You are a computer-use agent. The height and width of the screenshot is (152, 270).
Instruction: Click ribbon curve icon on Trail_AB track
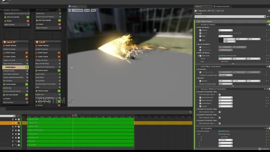[16, 141]
